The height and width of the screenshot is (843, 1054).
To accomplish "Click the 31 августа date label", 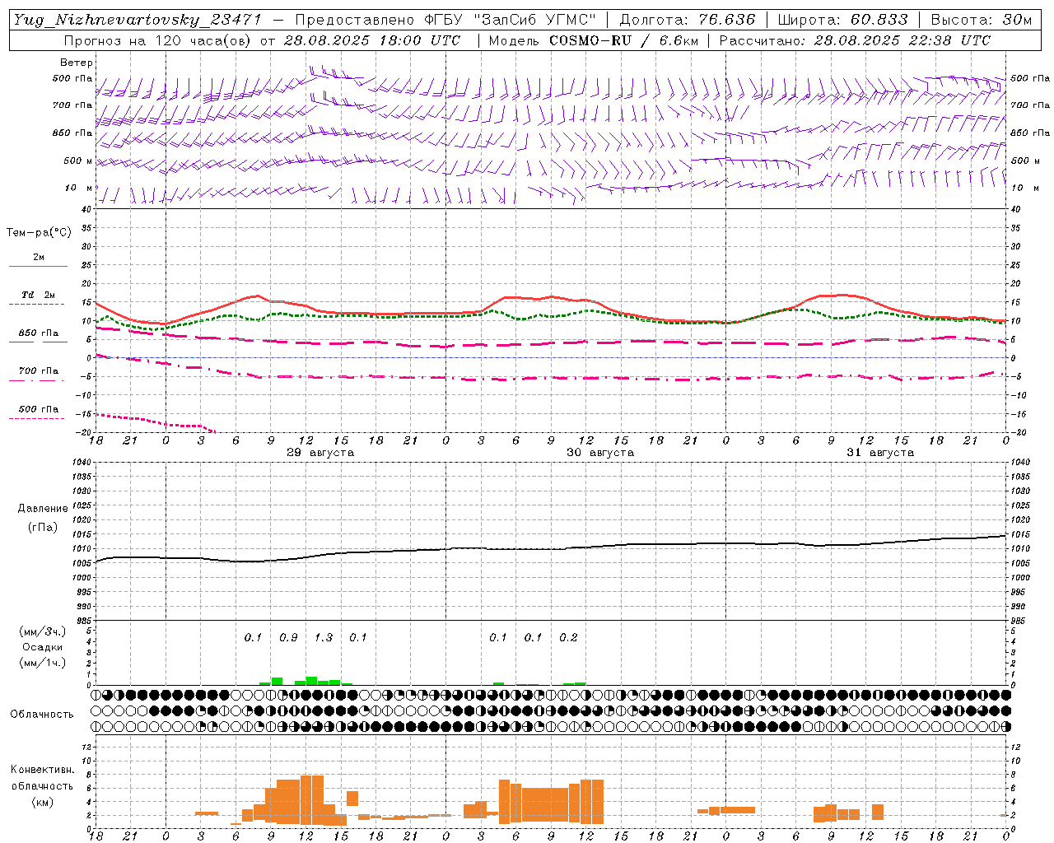I will pyautogui.click(x=880, y=453).
